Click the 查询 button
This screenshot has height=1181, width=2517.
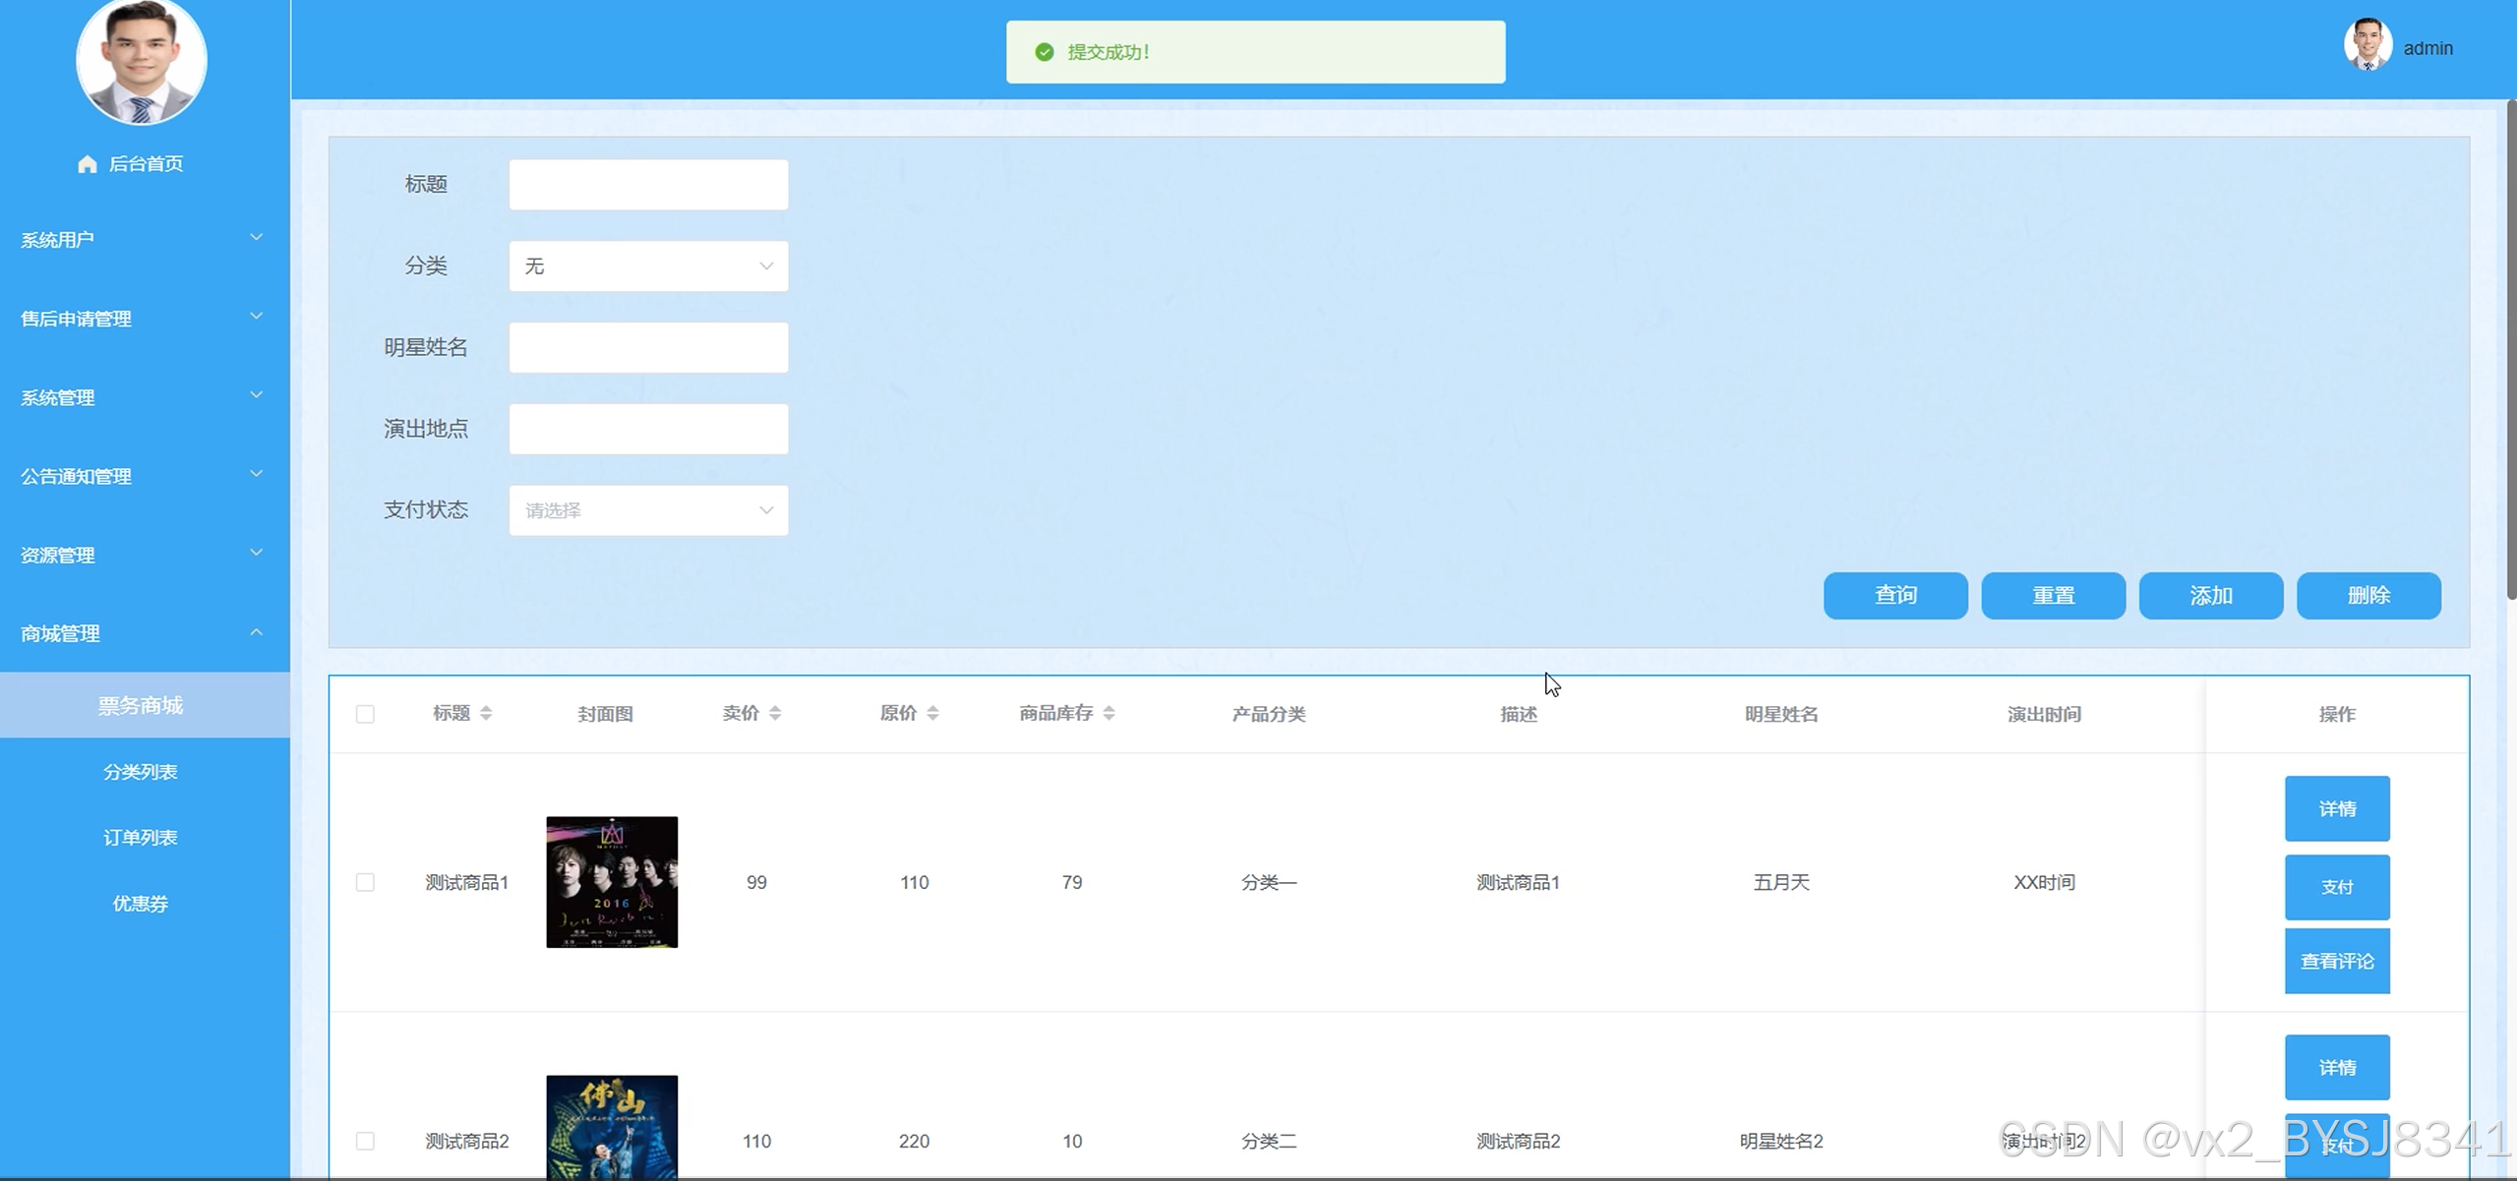point(1894,595)
